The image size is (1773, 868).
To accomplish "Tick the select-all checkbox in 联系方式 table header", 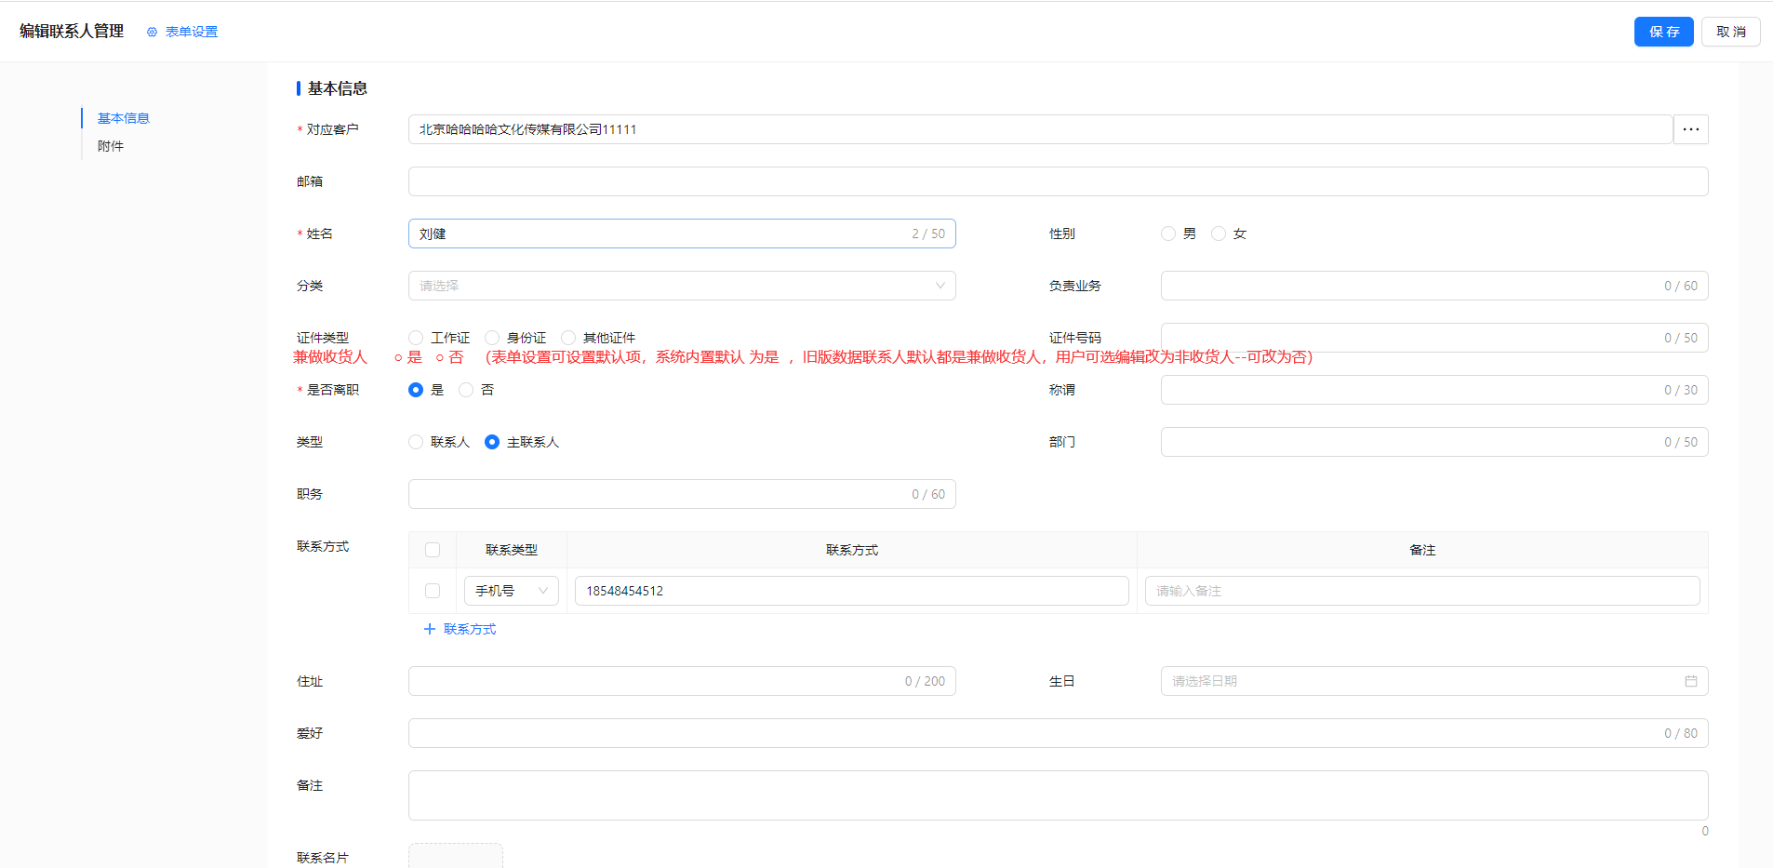I will click(x=433, y=550).
